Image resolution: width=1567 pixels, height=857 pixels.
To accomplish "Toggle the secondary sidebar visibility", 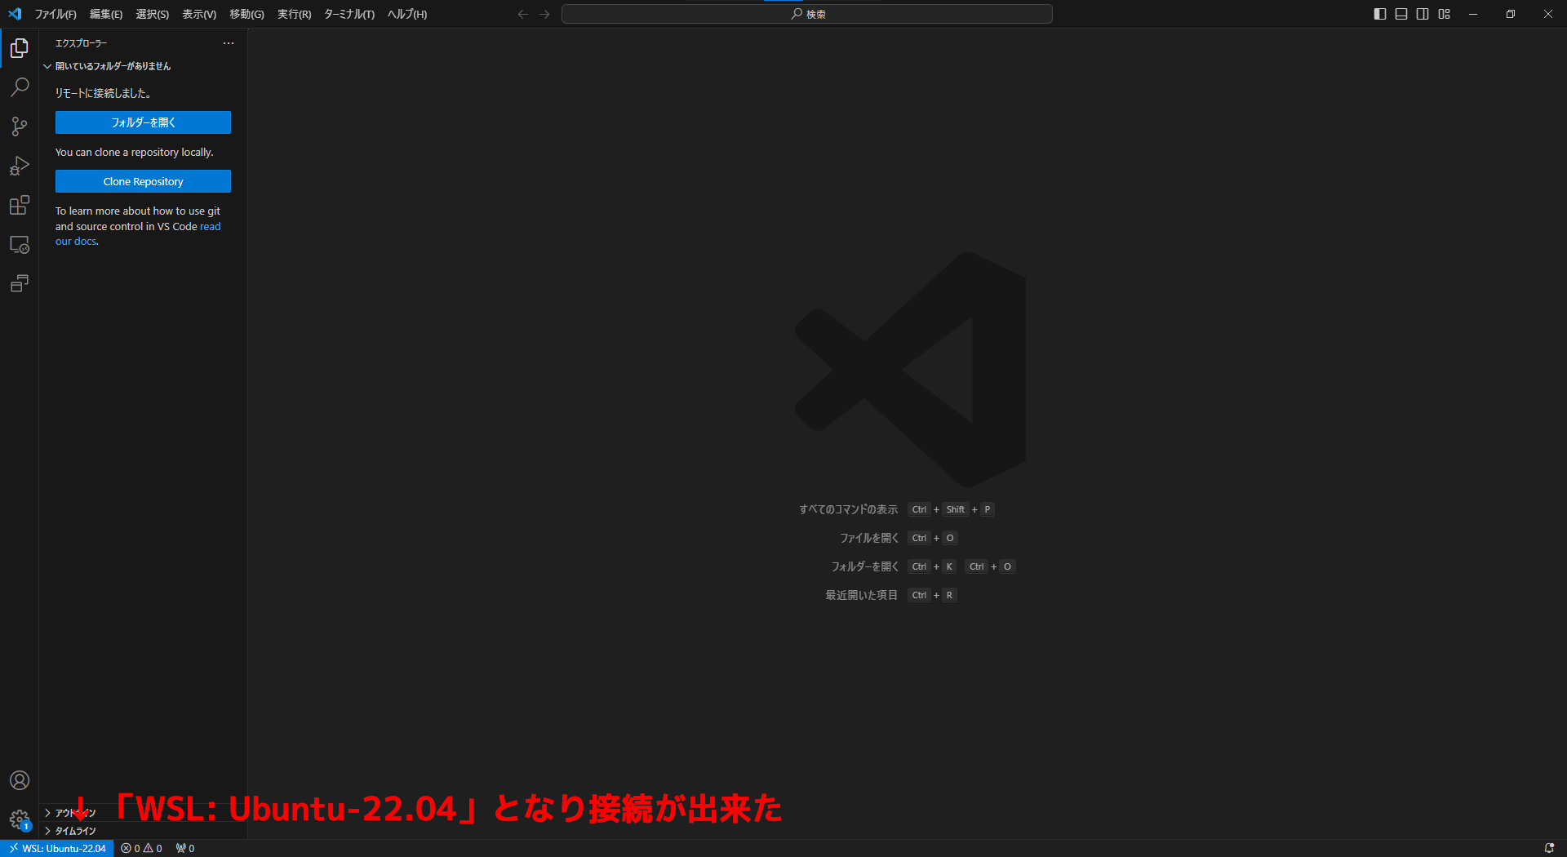I will [1423, 14].
